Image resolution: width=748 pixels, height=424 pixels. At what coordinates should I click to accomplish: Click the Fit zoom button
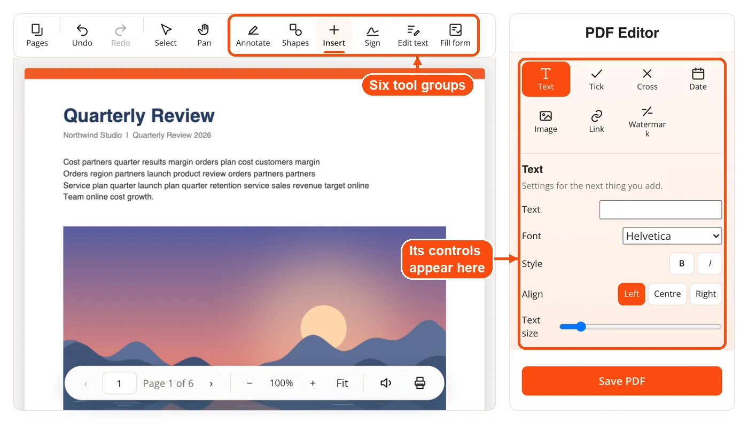(x=342, y=383)
